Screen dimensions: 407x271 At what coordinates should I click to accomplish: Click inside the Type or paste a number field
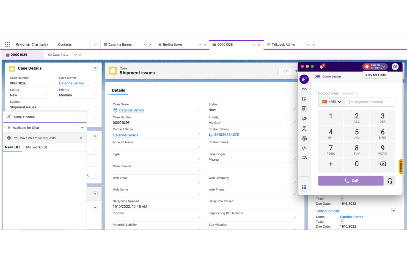(x=370, y=102)
